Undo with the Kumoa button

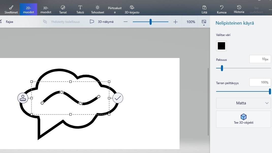pyautogui.click(x=221, y=9)
